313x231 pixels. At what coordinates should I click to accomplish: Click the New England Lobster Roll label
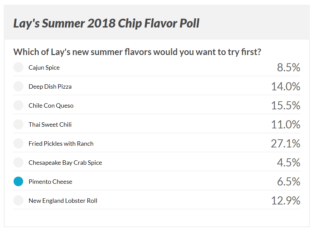(63, 201)
